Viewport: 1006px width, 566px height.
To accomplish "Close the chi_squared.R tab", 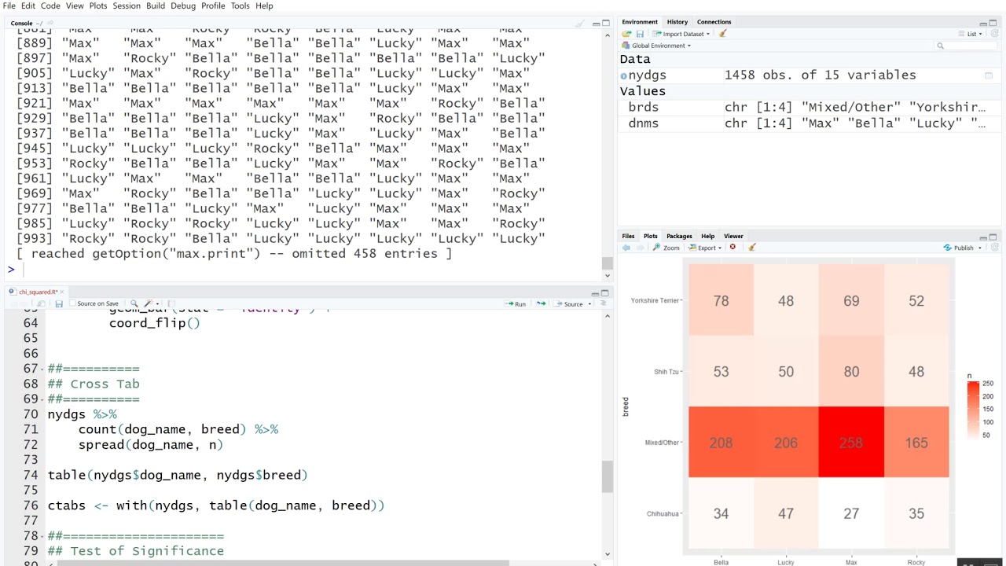I will click(62, 292).
